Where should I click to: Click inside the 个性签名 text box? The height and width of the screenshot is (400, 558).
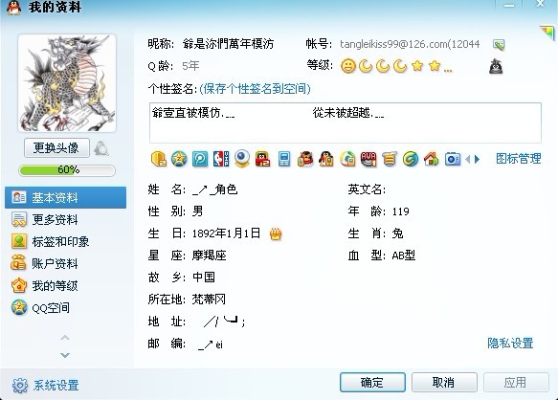tap(346, 122)
